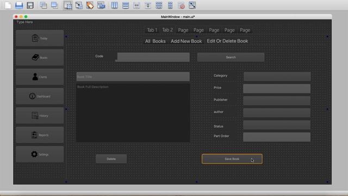This screenshot has height=196, width=348.
Task: Open the Page tab right after Tab 2
Action: tap(183, 30)
